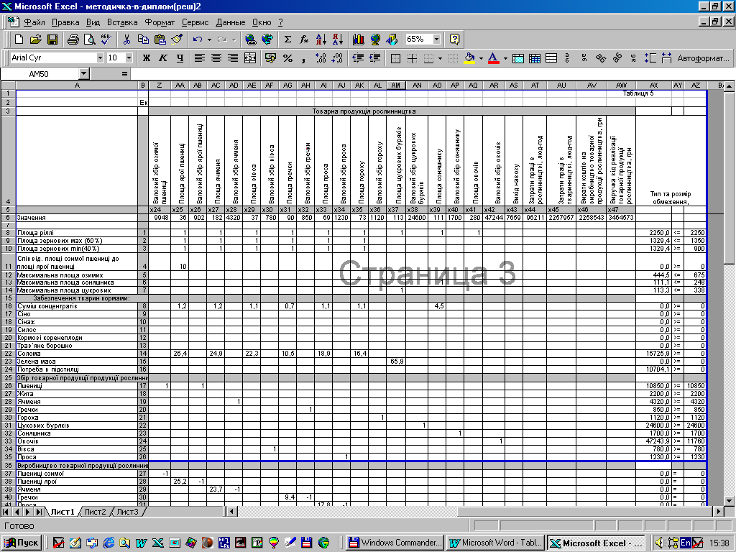The image size is (736, 552).
Task: Click the Open folder icon
Action: click(36, 40)
